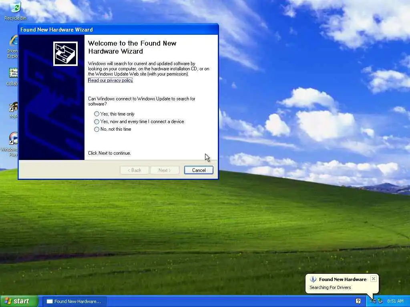Click the "Welcome to the Found New Hardware Wizard" heading

click(132, 47)
